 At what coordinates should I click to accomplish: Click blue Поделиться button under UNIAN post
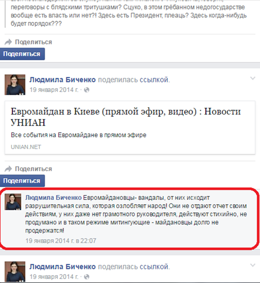coord(22,181)
